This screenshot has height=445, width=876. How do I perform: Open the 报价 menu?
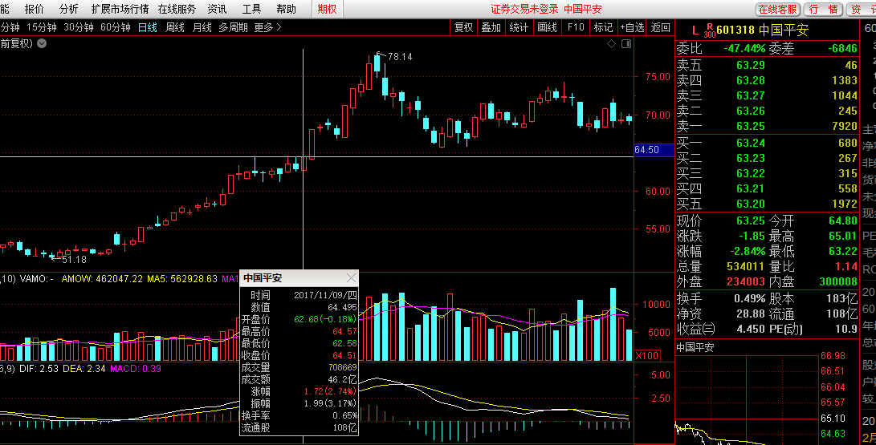(x=34, y=9)
